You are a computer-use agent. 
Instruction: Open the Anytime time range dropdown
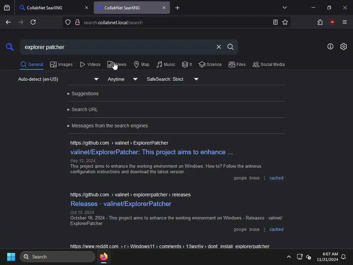tap(122, 79)
